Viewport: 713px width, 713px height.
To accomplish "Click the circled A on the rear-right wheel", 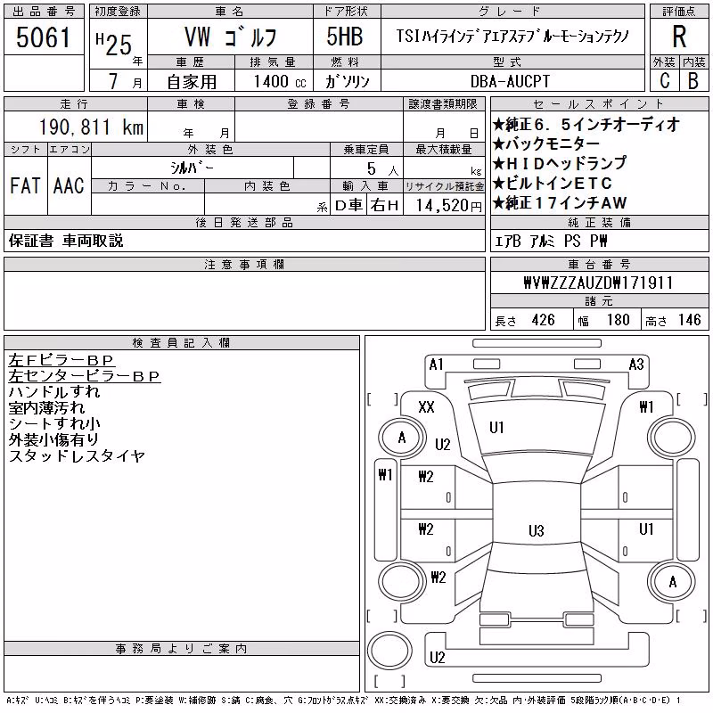I will tap(673, 582).
